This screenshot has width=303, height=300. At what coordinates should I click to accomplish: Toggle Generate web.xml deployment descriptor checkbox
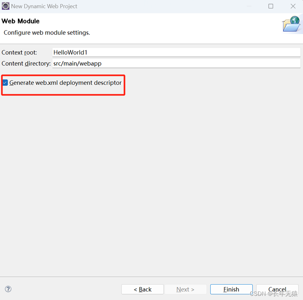(5, 83)
